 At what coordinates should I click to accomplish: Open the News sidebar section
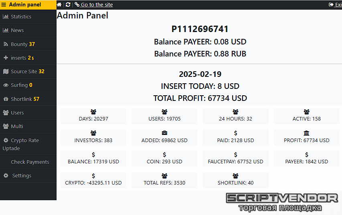17,30
